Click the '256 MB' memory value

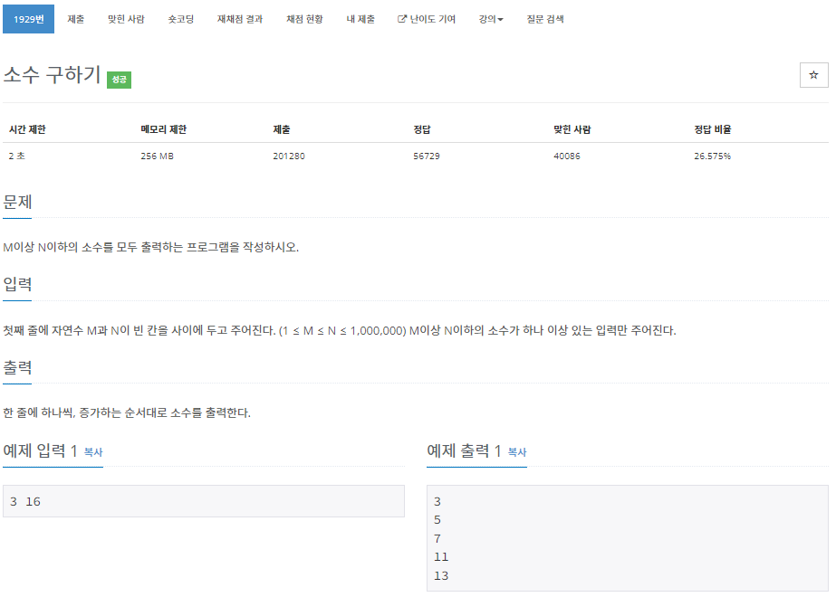tap(157, 156)
